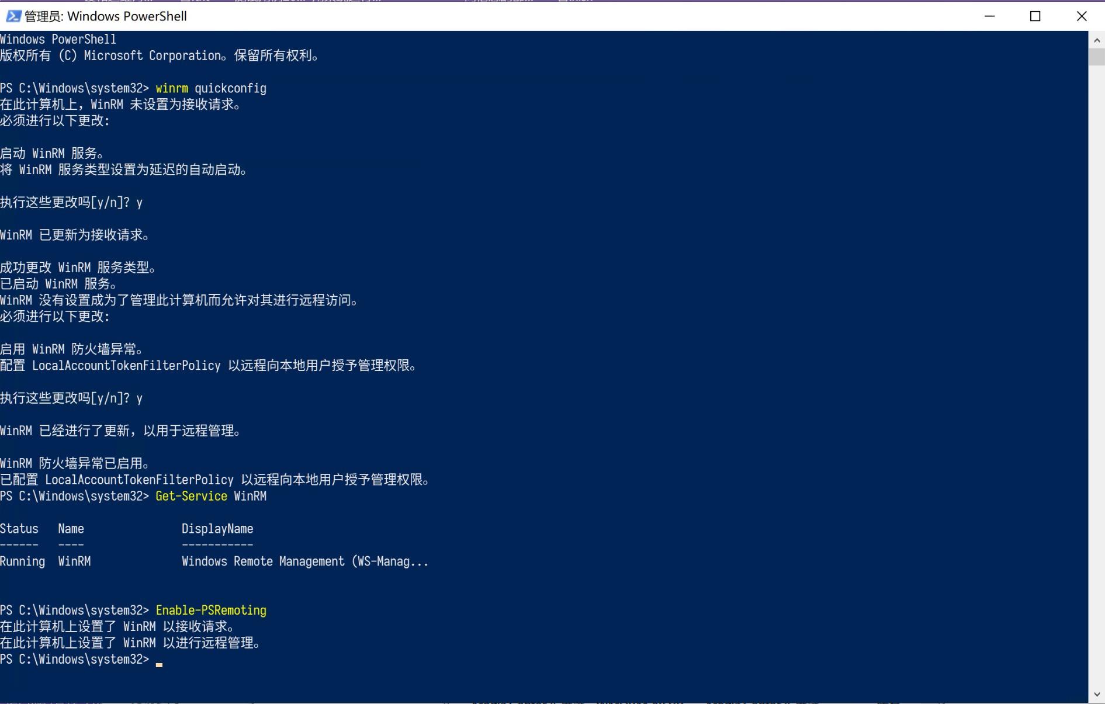Click the "Windows PowerShell" banner line

tap(58, 39)
